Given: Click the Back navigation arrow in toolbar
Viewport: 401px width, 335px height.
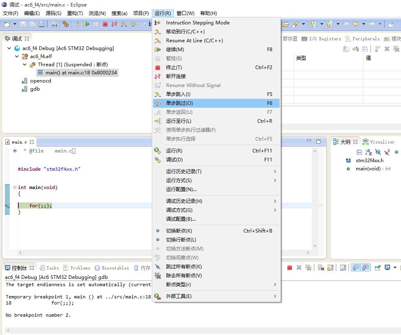Looking at the screenshot, I should click(356, 24).
